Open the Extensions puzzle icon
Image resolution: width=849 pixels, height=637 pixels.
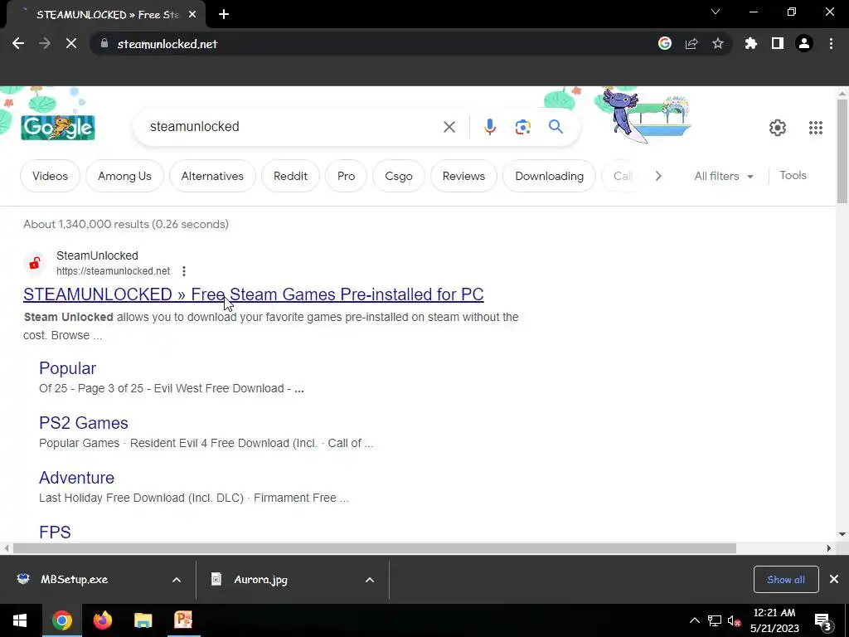coord(751,43)
